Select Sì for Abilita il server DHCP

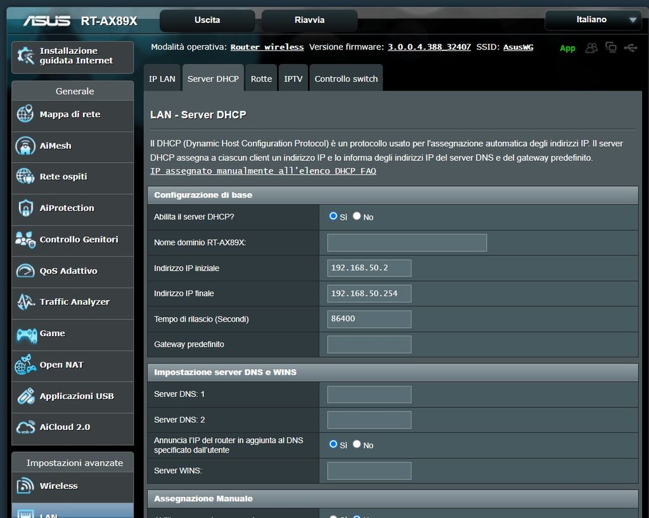tap(333, 216)
